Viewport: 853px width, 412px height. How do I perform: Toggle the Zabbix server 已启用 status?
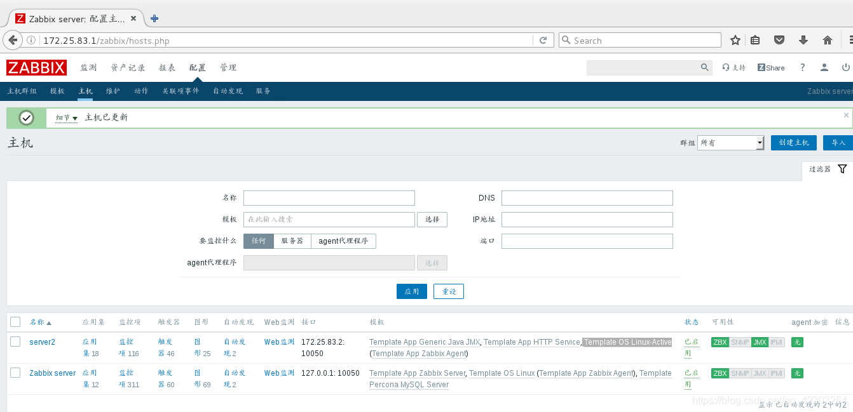coord(691,378)
